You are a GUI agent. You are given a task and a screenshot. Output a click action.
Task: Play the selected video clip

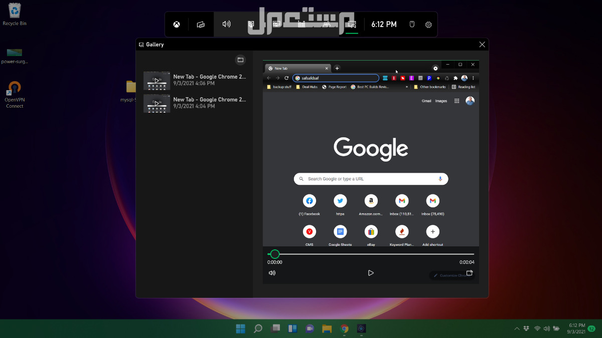click(x=371, y=273)
